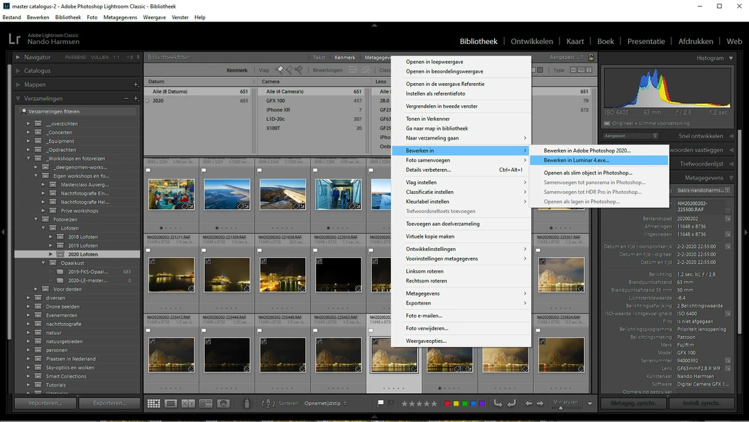Rotate photo clockwise toolbar icon
Viewport: 749px width, 422px height.
click(511, 403)
